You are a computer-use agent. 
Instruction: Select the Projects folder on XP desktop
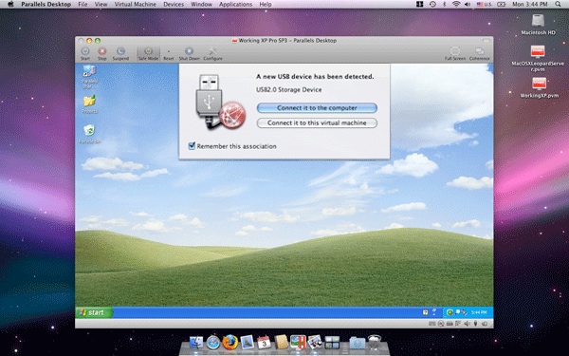click(x=89, y=104)
